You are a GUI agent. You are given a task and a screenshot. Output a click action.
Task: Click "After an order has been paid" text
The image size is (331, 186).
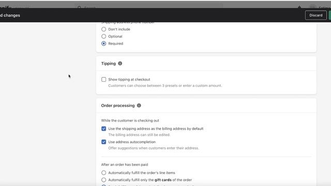125,164
